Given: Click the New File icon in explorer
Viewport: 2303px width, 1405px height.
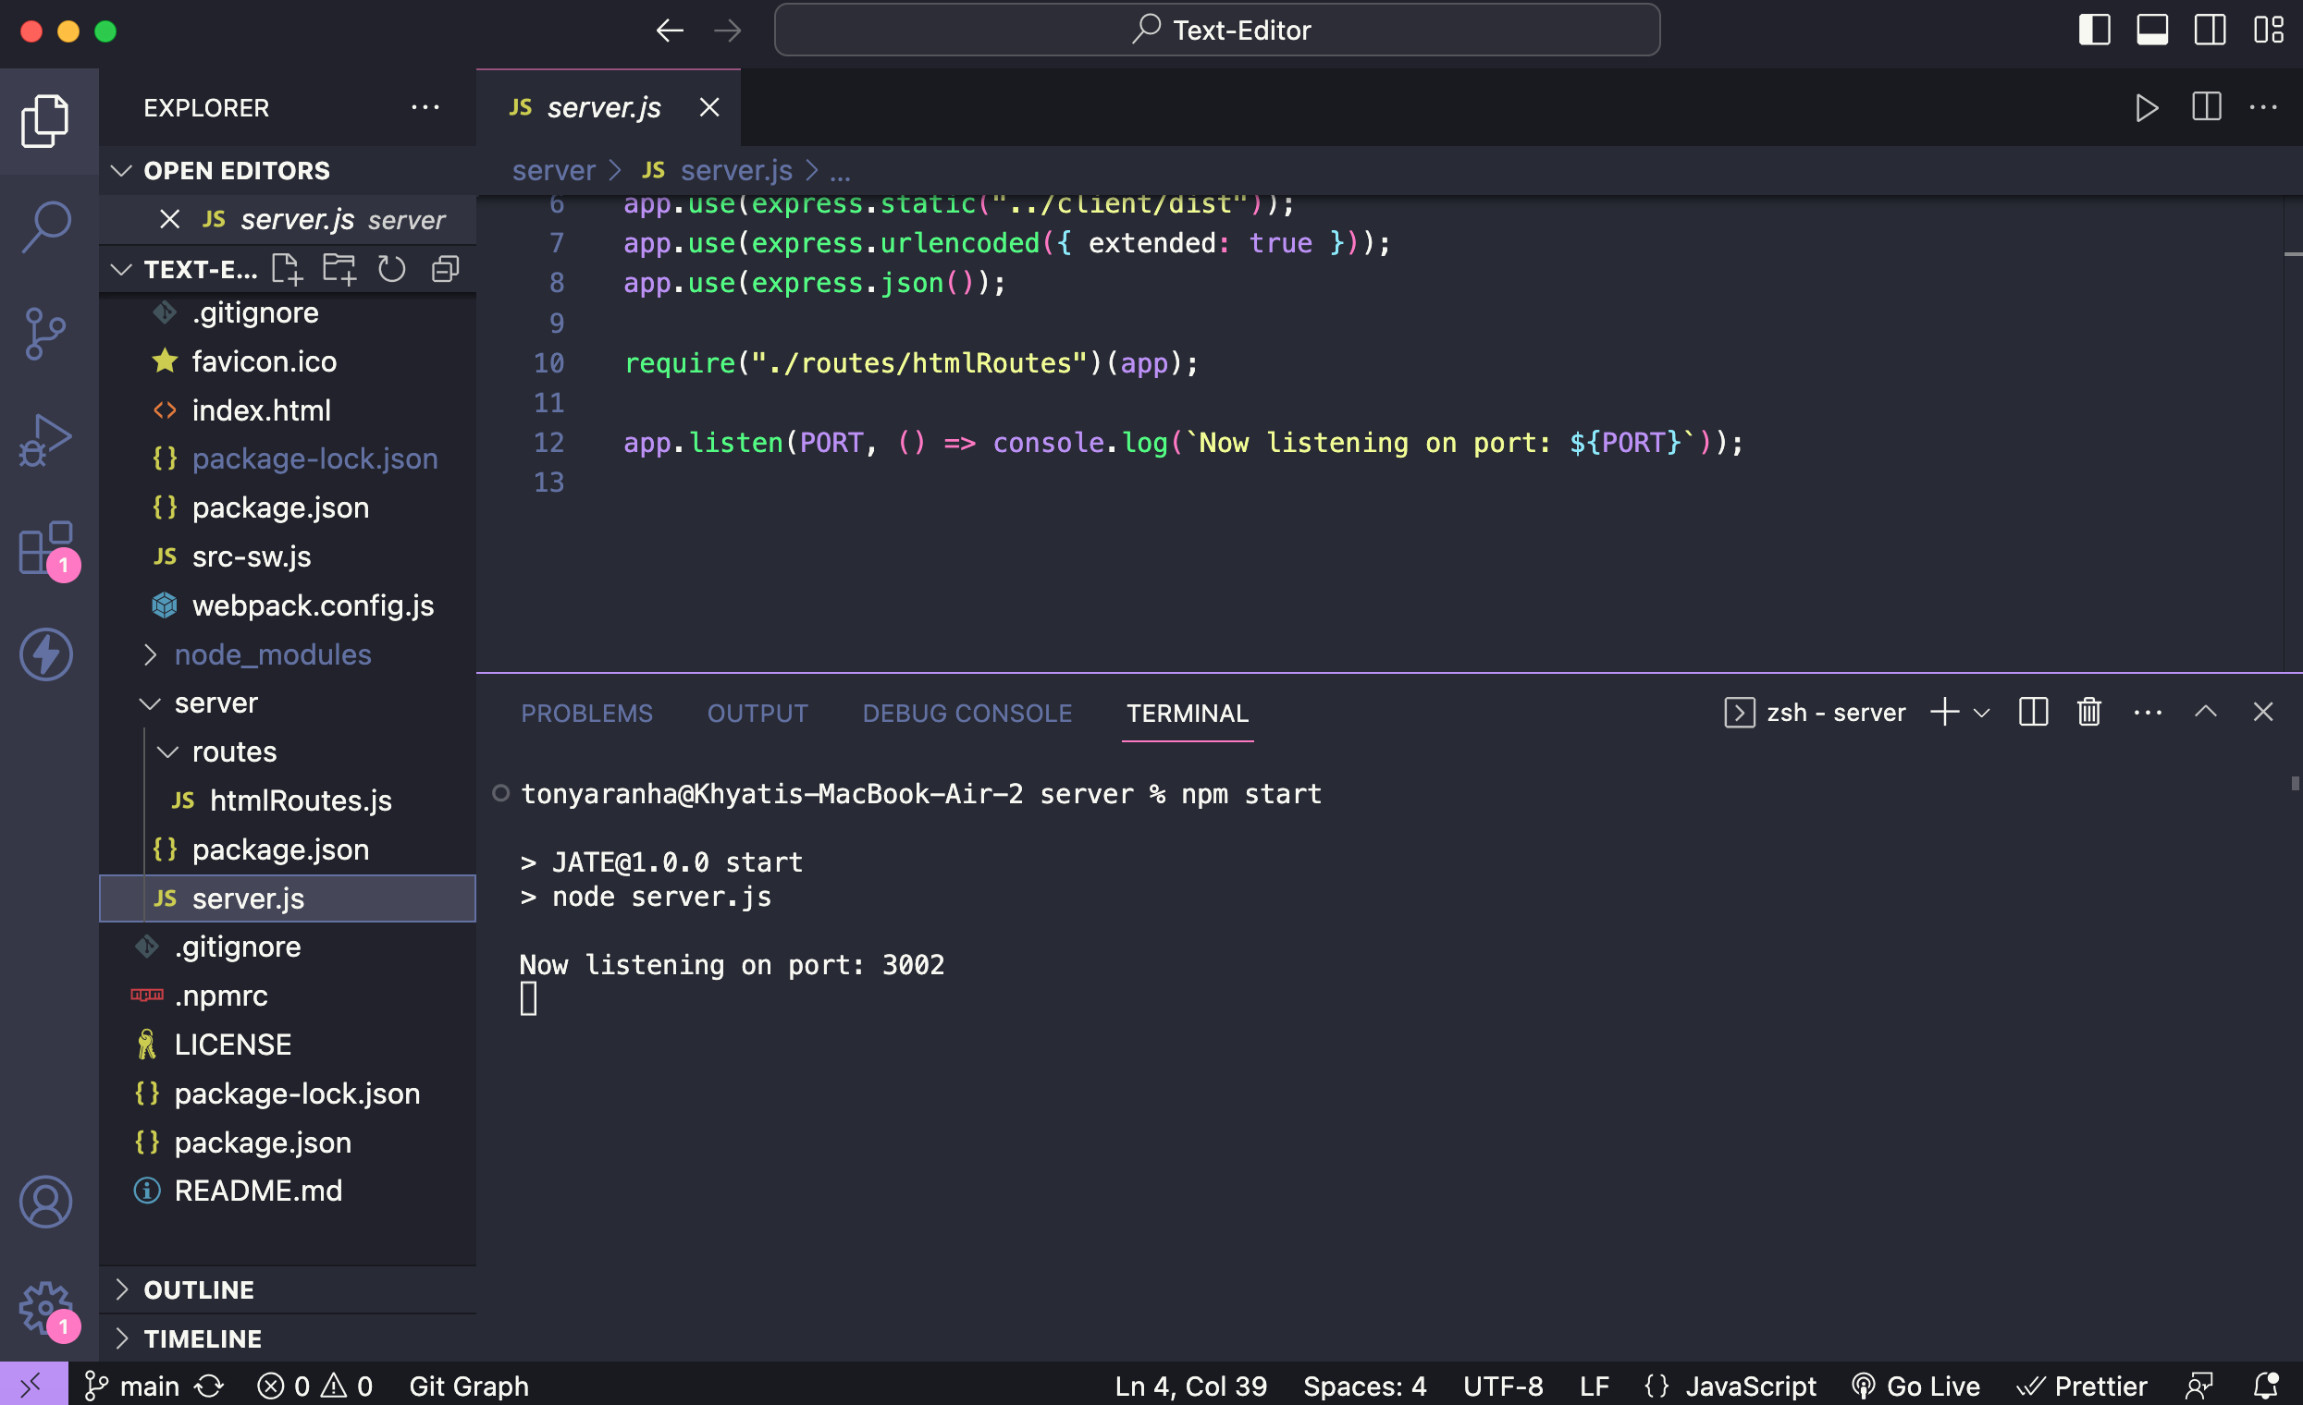Looking at the screenshot, I should [286, 270].
